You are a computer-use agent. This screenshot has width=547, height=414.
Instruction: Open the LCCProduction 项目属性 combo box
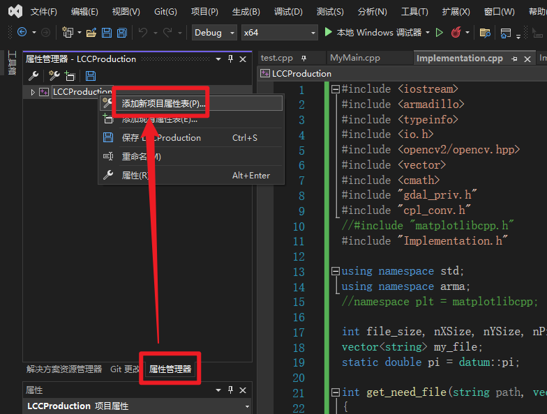click(137, 406)
